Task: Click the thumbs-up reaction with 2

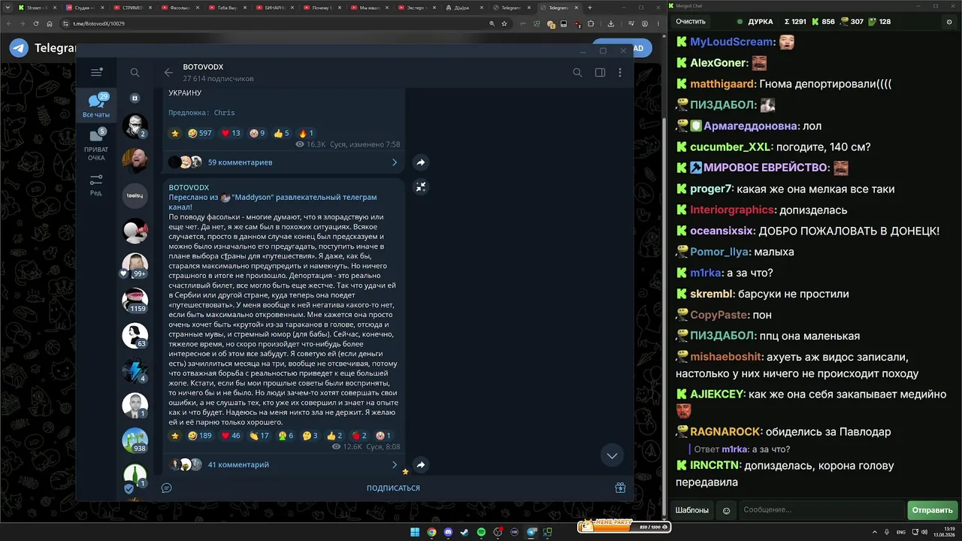Action: point(334,436)
